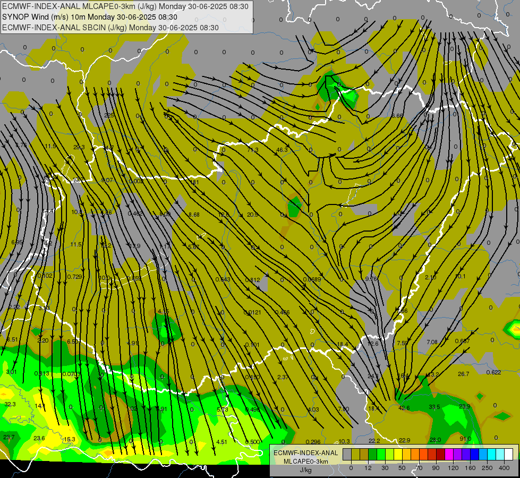Screen dimensions: 520x478
Task: Click the map value '22.2'
Action: point(374,440)
